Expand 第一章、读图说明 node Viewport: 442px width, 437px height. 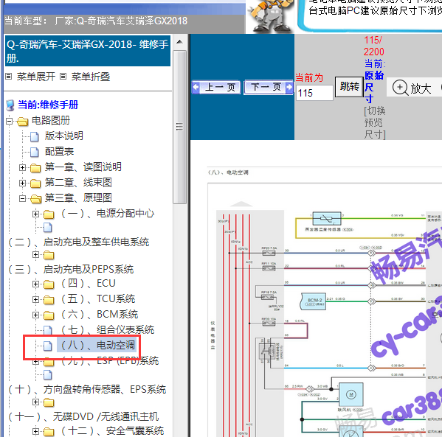pyautogui.click(x=23, y=167)
